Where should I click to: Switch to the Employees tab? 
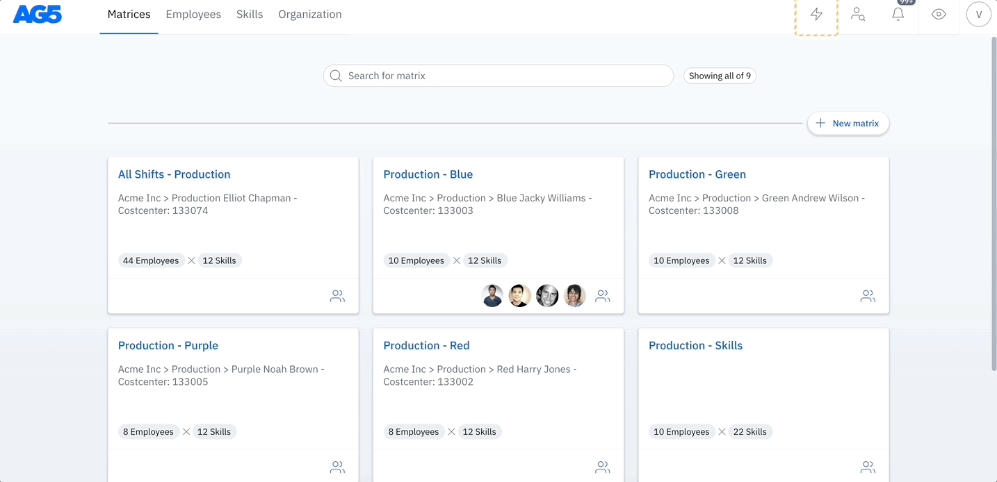193,15
